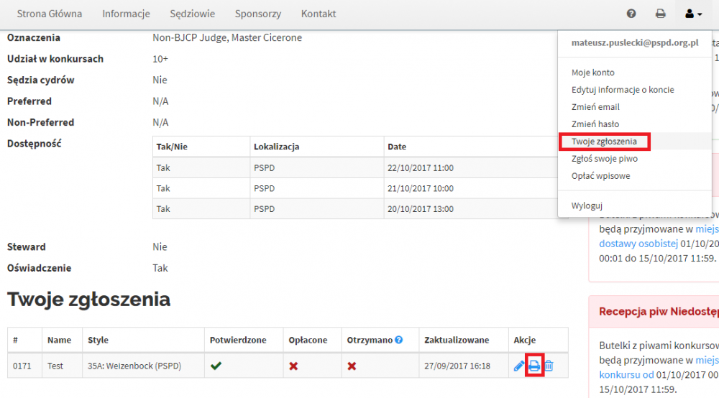
Task: Click the info icon next to Otrzymano
Action: point(398,340)
